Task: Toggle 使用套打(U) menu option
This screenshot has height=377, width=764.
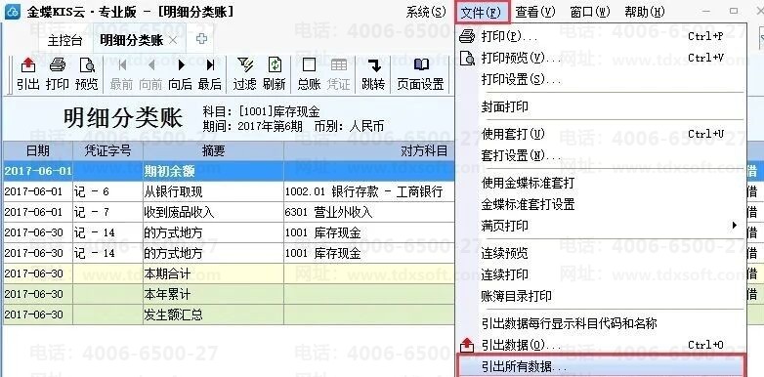Action: (x=601, y=134)
